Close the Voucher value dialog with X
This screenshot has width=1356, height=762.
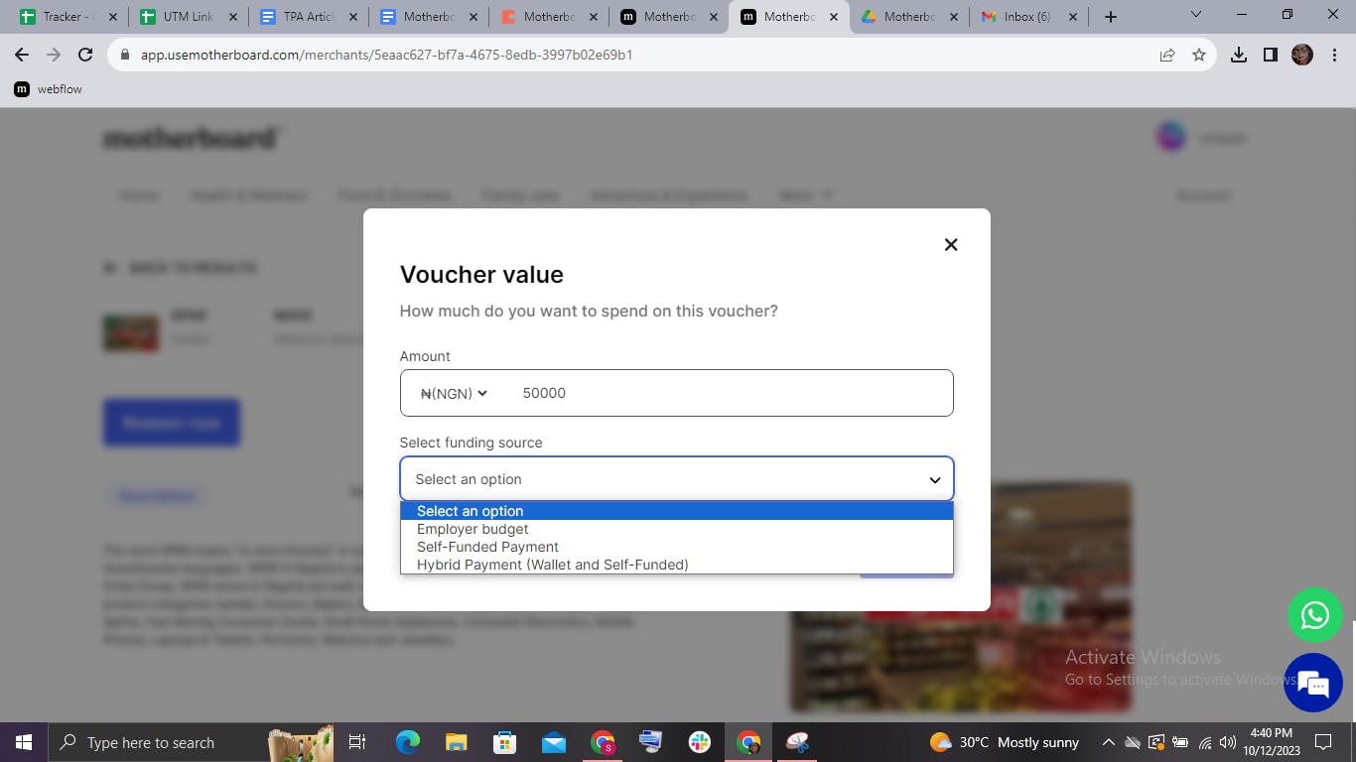(950, 244)
